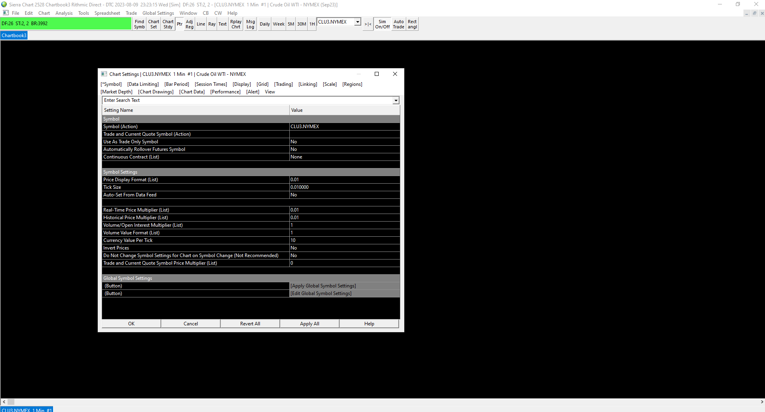Switch to the [Scale] tab

pos(330,84)
